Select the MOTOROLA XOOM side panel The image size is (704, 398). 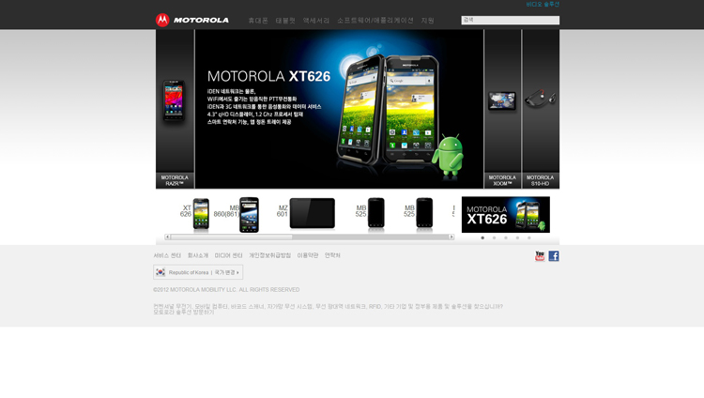click(502, 109)
